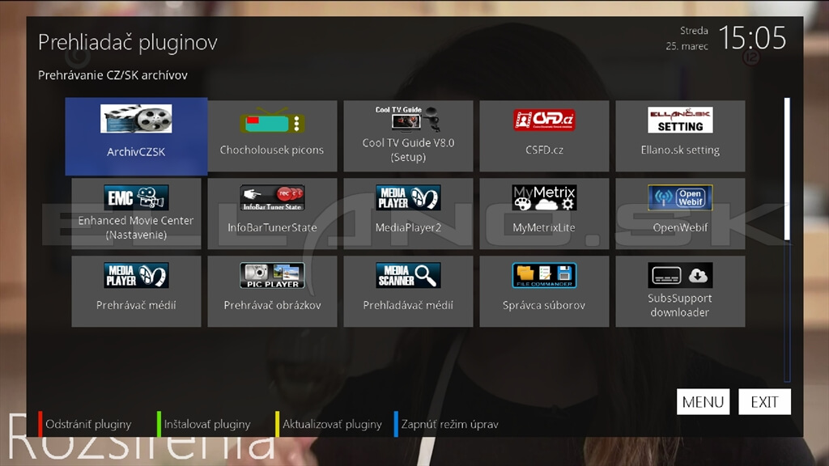
Task: Select the Prehľadávač médií media scanner
Action: (408, 291)
